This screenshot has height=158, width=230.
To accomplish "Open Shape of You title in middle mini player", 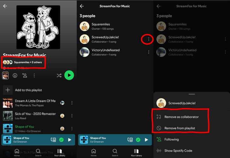I will 98,138.
